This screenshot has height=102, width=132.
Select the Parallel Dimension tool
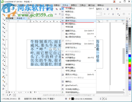coord(3,60)
